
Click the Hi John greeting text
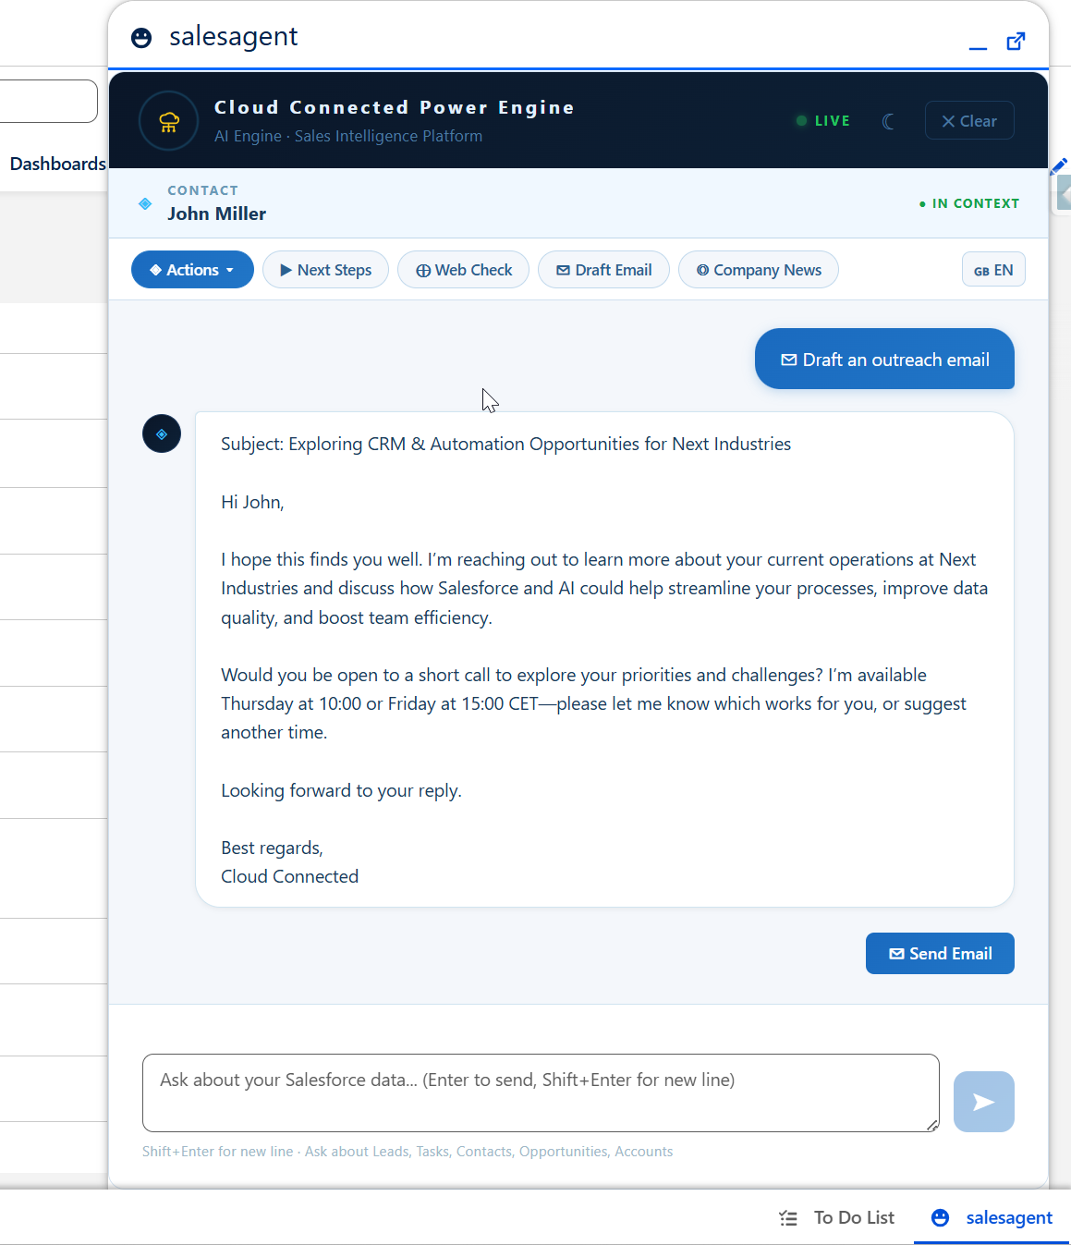[x=252, y=502]
